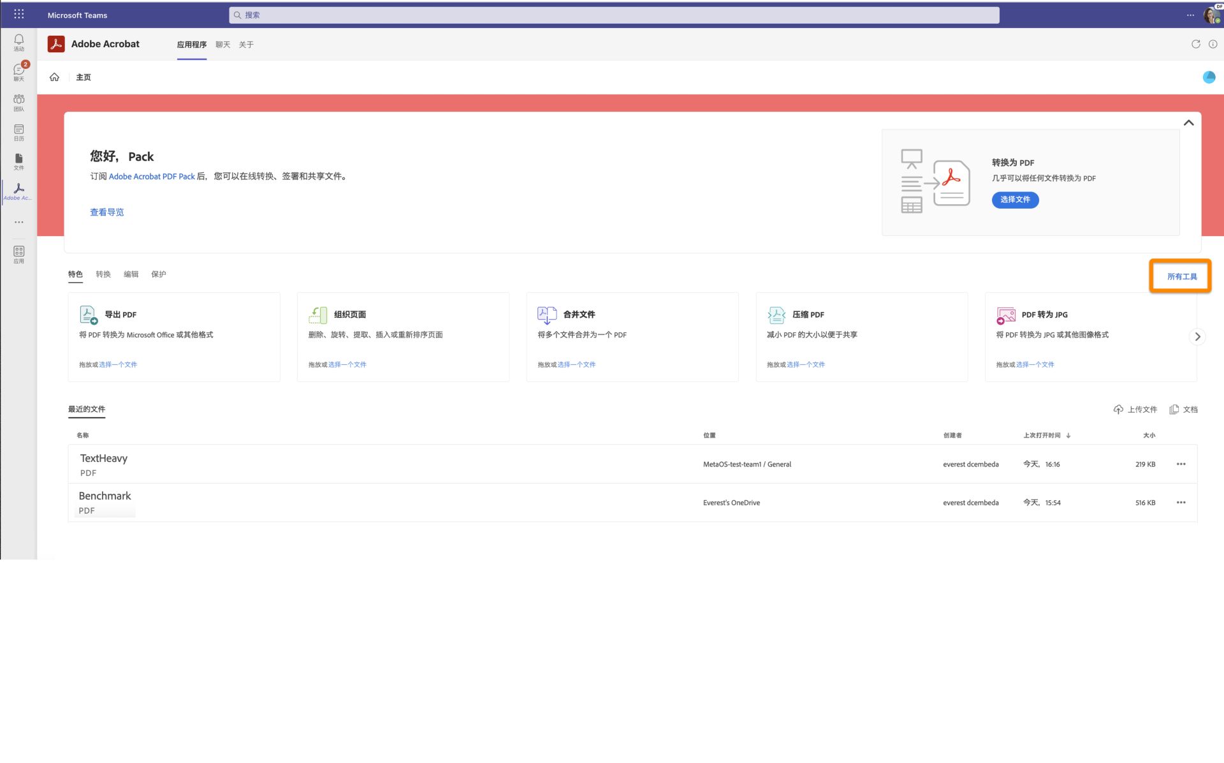Click 查看导览 link
This screenshot has width=1224, height=763.
click(x=106, y=212)
